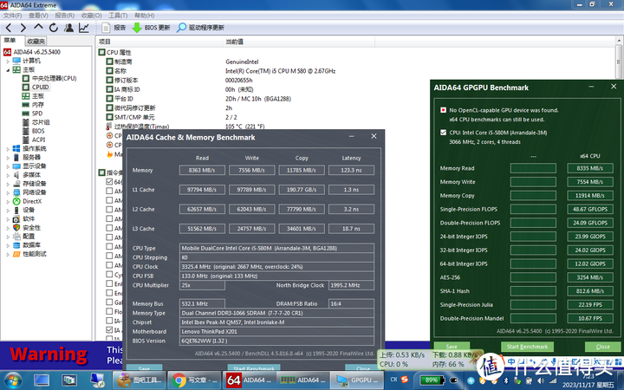Image resolution: width=624 pixels, height=390 pixels.
Task: Open the 文件(F) menu
Action: (x=12, y=15)
